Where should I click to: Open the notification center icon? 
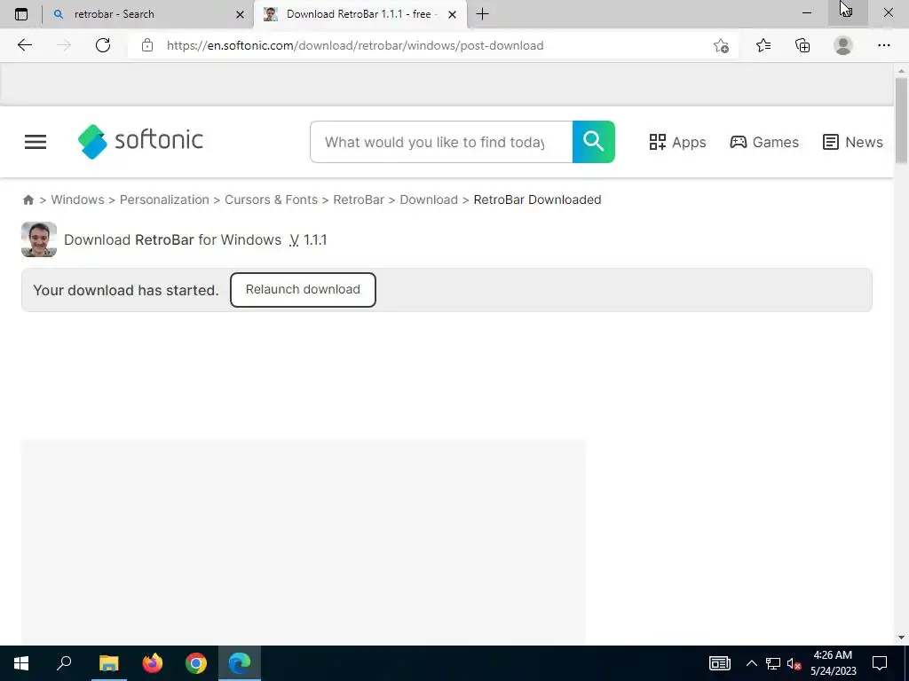pos(880,663)
